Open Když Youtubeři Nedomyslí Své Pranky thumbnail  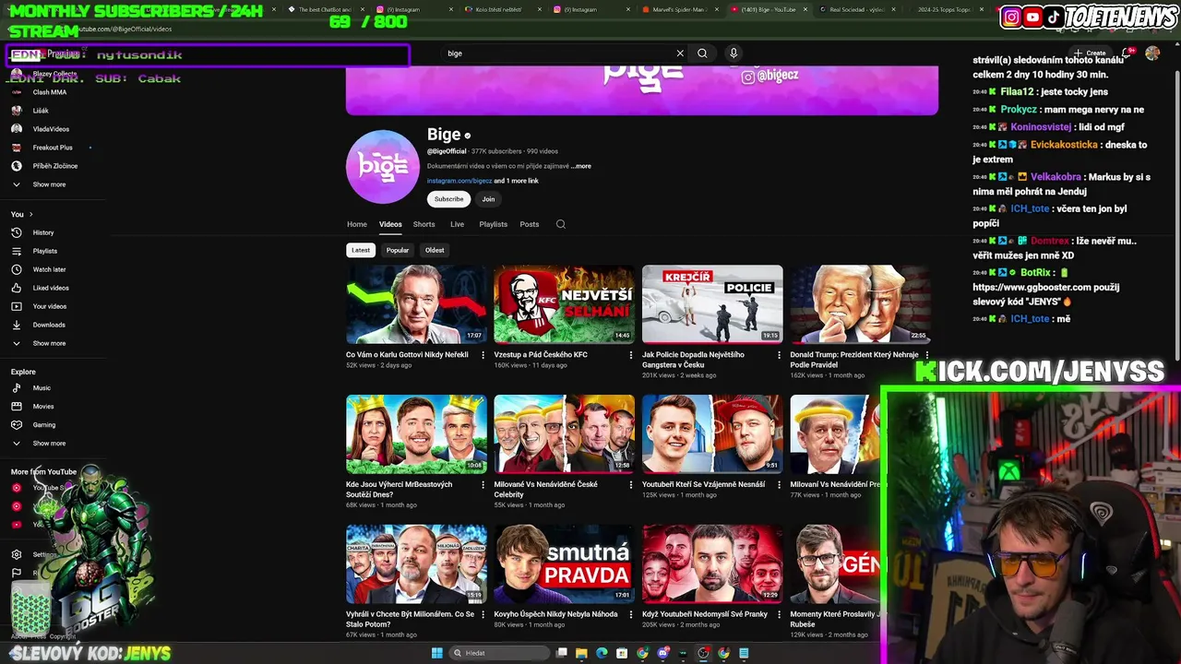(712, 564)
